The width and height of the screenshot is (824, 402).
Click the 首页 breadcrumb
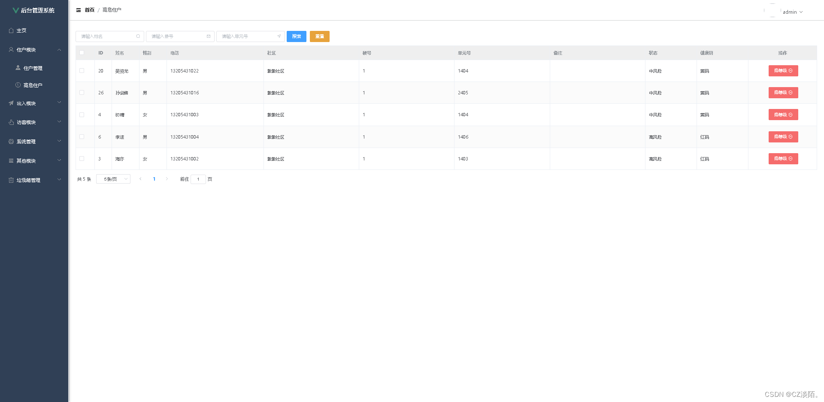coord(89,10)
